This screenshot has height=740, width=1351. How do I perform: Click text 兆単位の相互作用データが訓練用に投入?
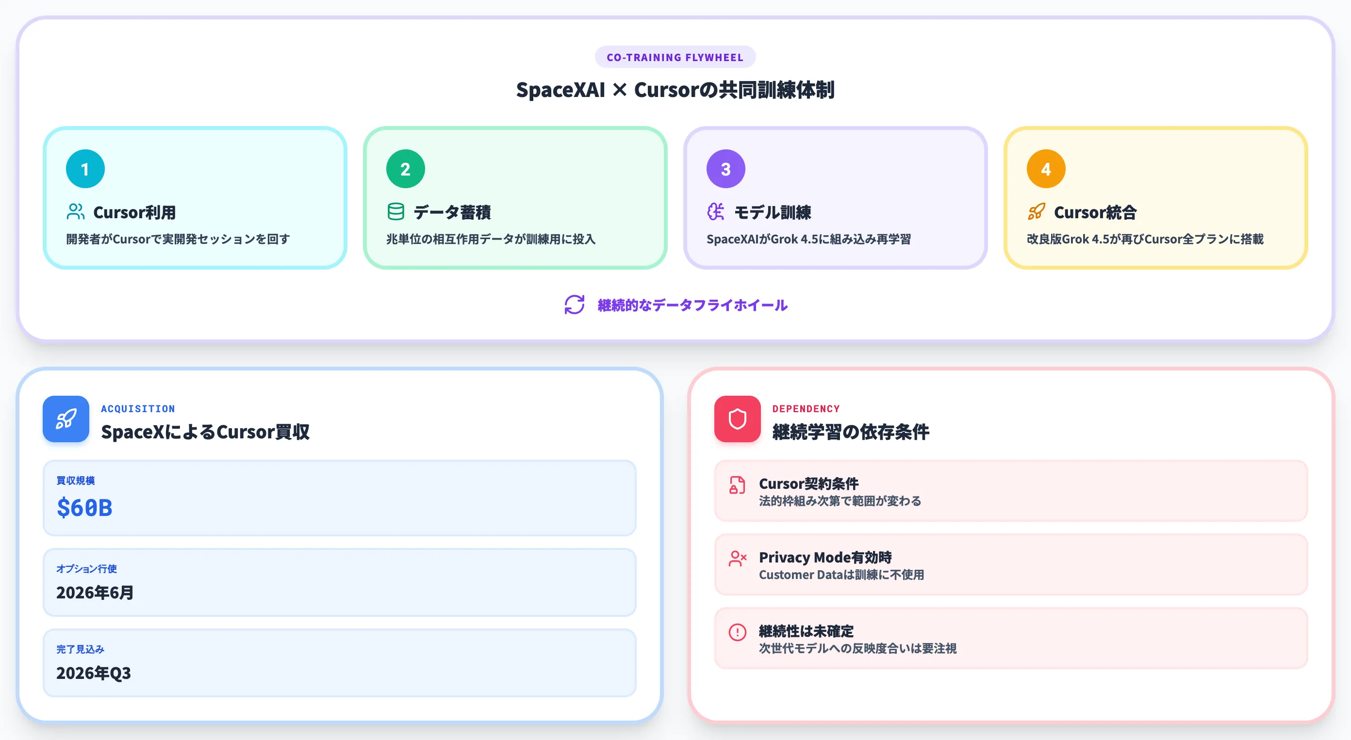click(x=491, y=239)
